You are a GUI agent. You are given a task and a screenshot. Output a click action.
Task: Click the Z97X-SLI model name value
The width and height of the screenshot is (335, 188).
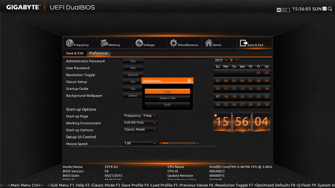tap(111, 167)
